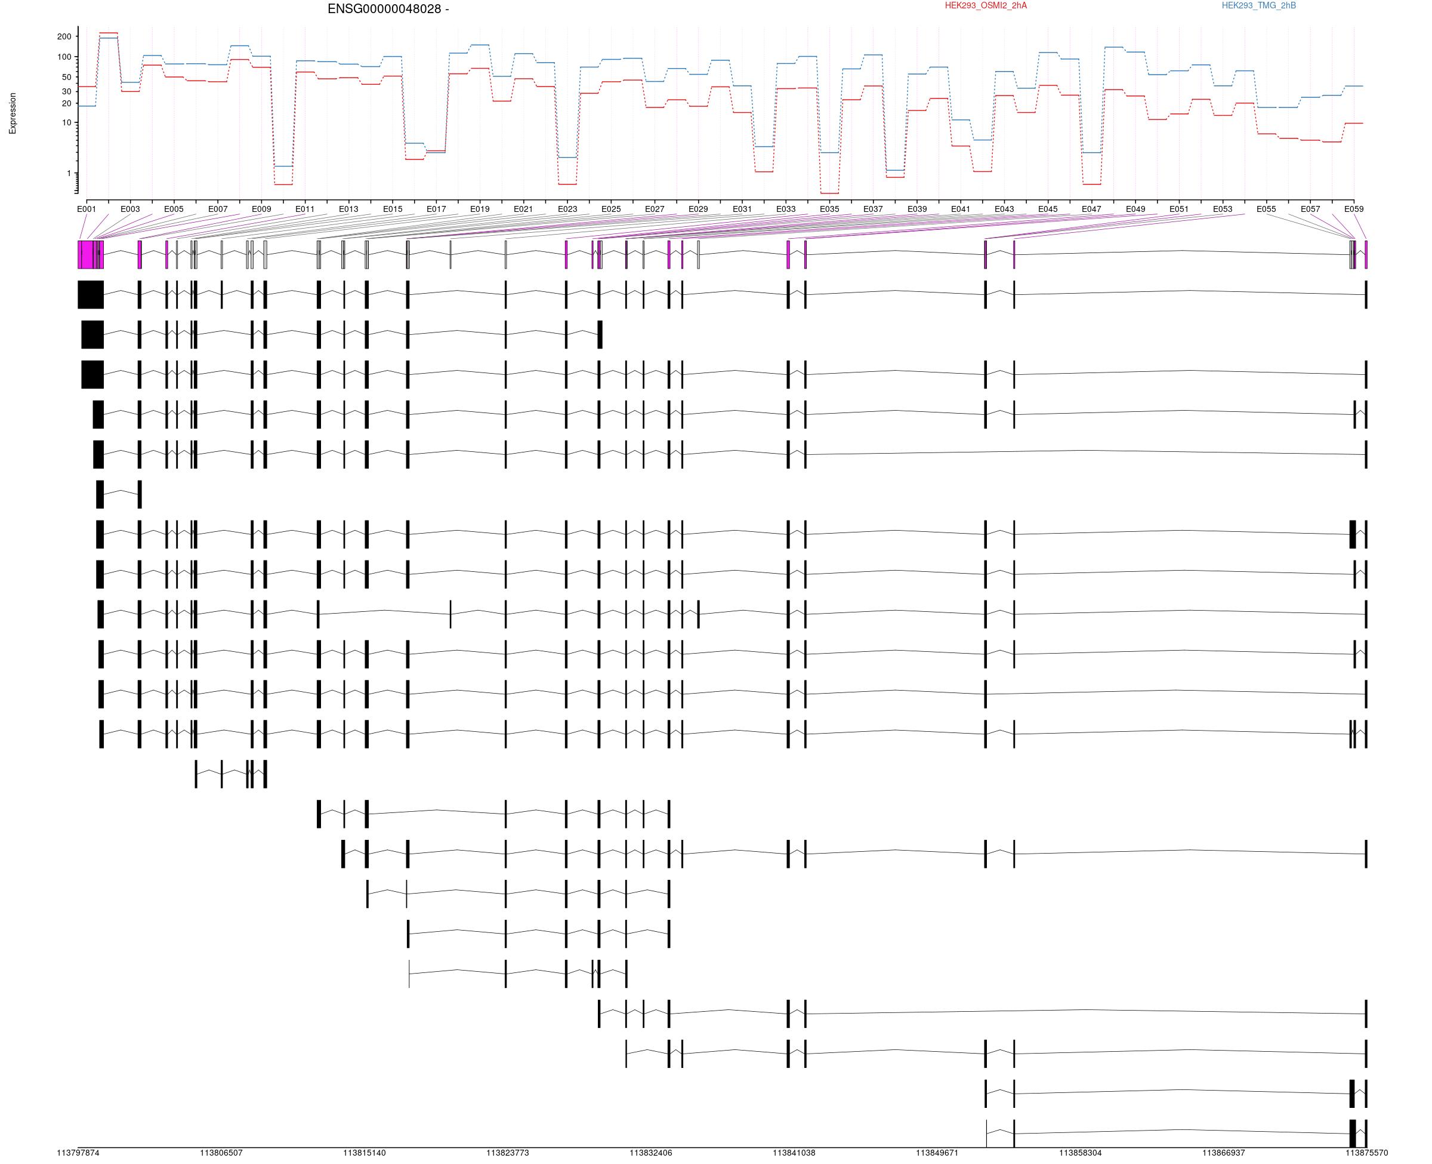
Task: Click exon label E051
Action: [1180, 209]
